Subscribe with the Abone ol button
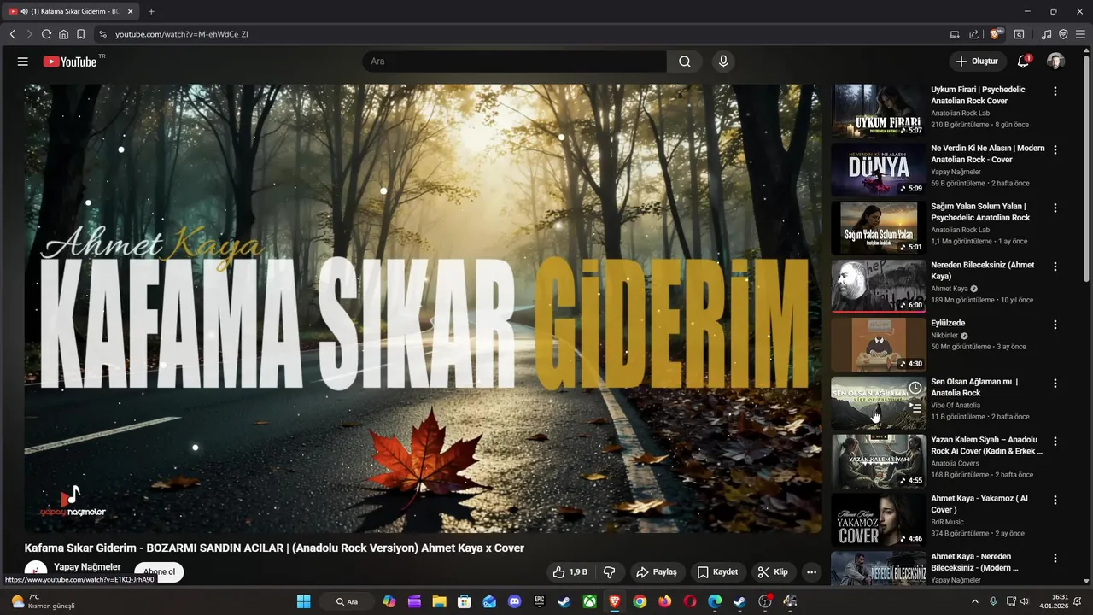 point(159,571)
